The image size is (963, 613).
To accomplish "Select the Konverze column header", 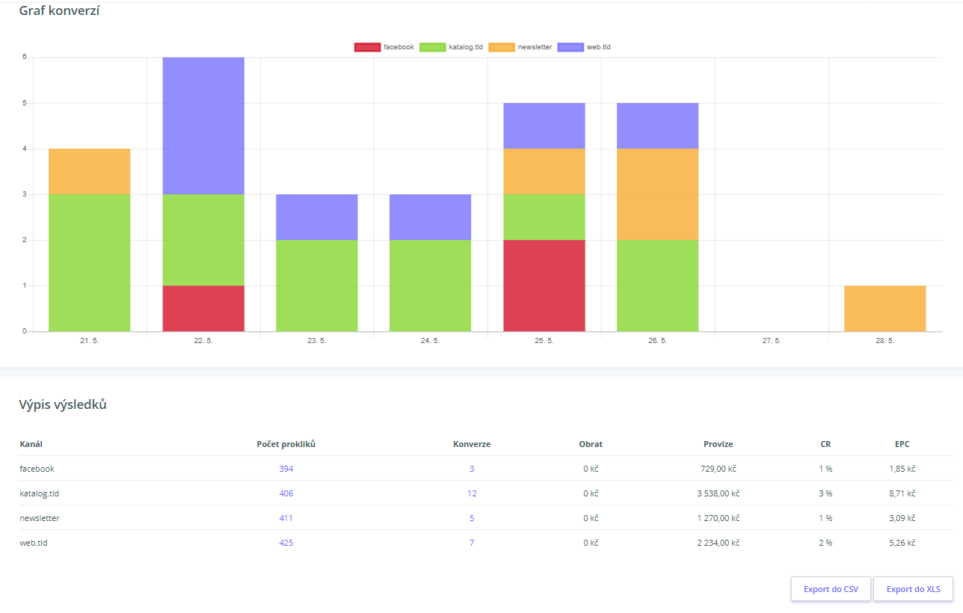I will pyautogui.click(x=472, y=444).
